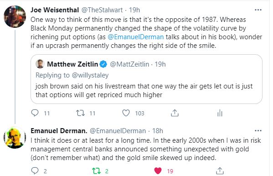Open the @willystaley reply-to link

click(90, 75)
